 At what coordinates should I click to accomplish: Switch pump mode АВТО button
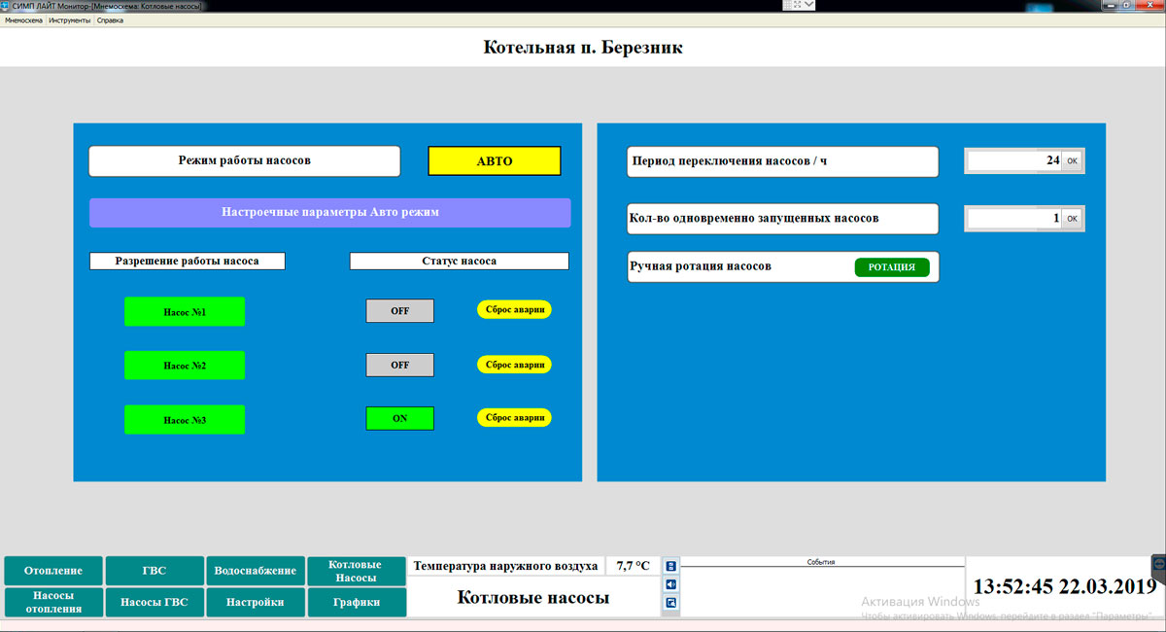tap(494, 161)
